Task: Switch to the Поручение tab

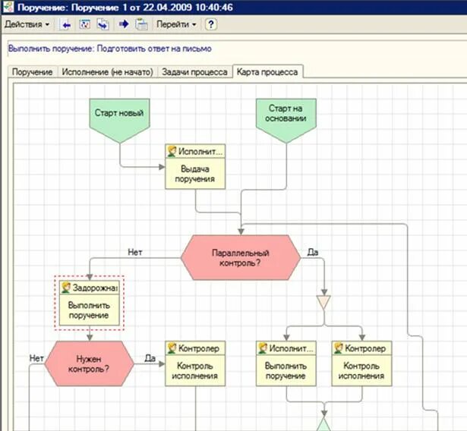Action: (x=32, y=72)
